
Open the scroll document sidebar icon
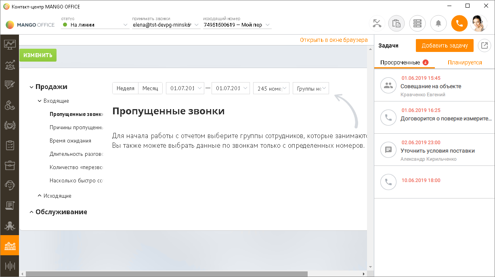(x=10, y=205)
